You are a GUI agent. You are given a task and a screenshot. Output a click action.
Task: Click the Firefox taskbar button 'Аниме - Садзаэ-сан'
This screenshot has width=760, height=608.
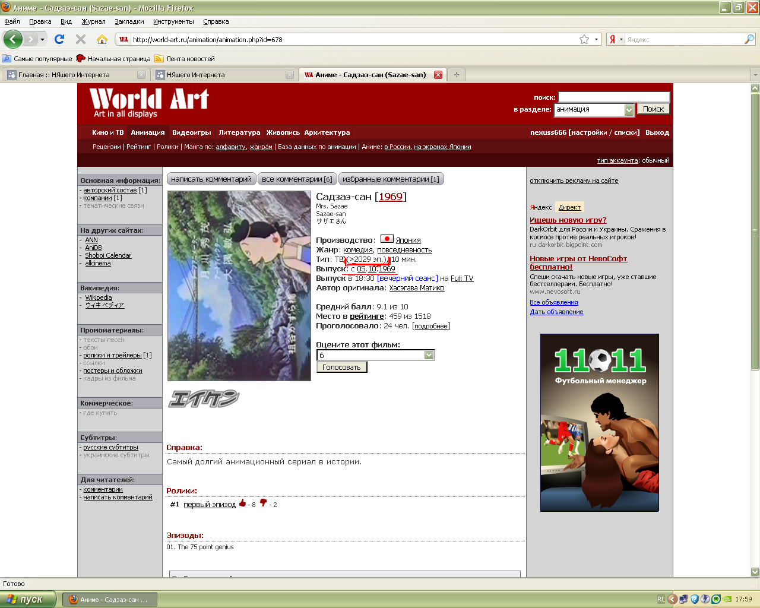pyautogui.click(x=110, y=599)
